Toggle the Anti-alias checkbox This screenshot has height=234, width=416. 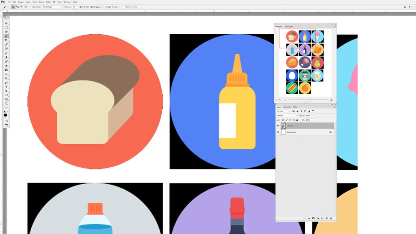pos(81,7)
